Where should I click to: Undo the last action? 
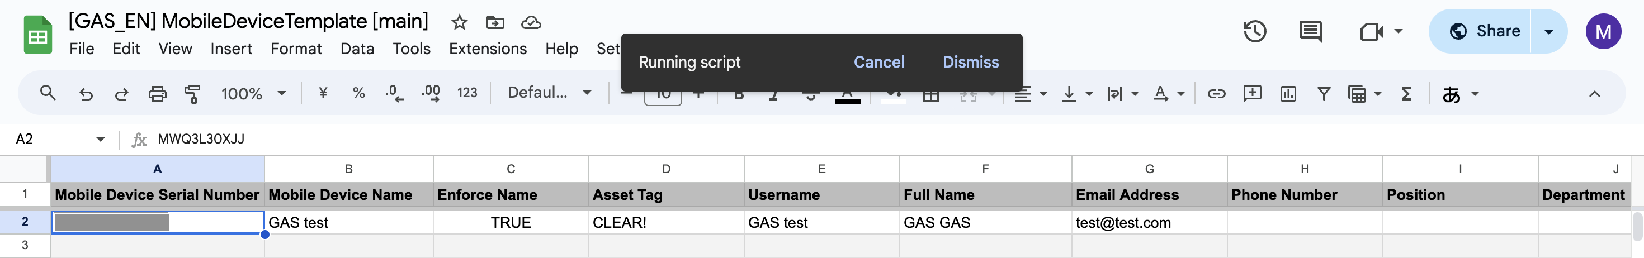86,94
